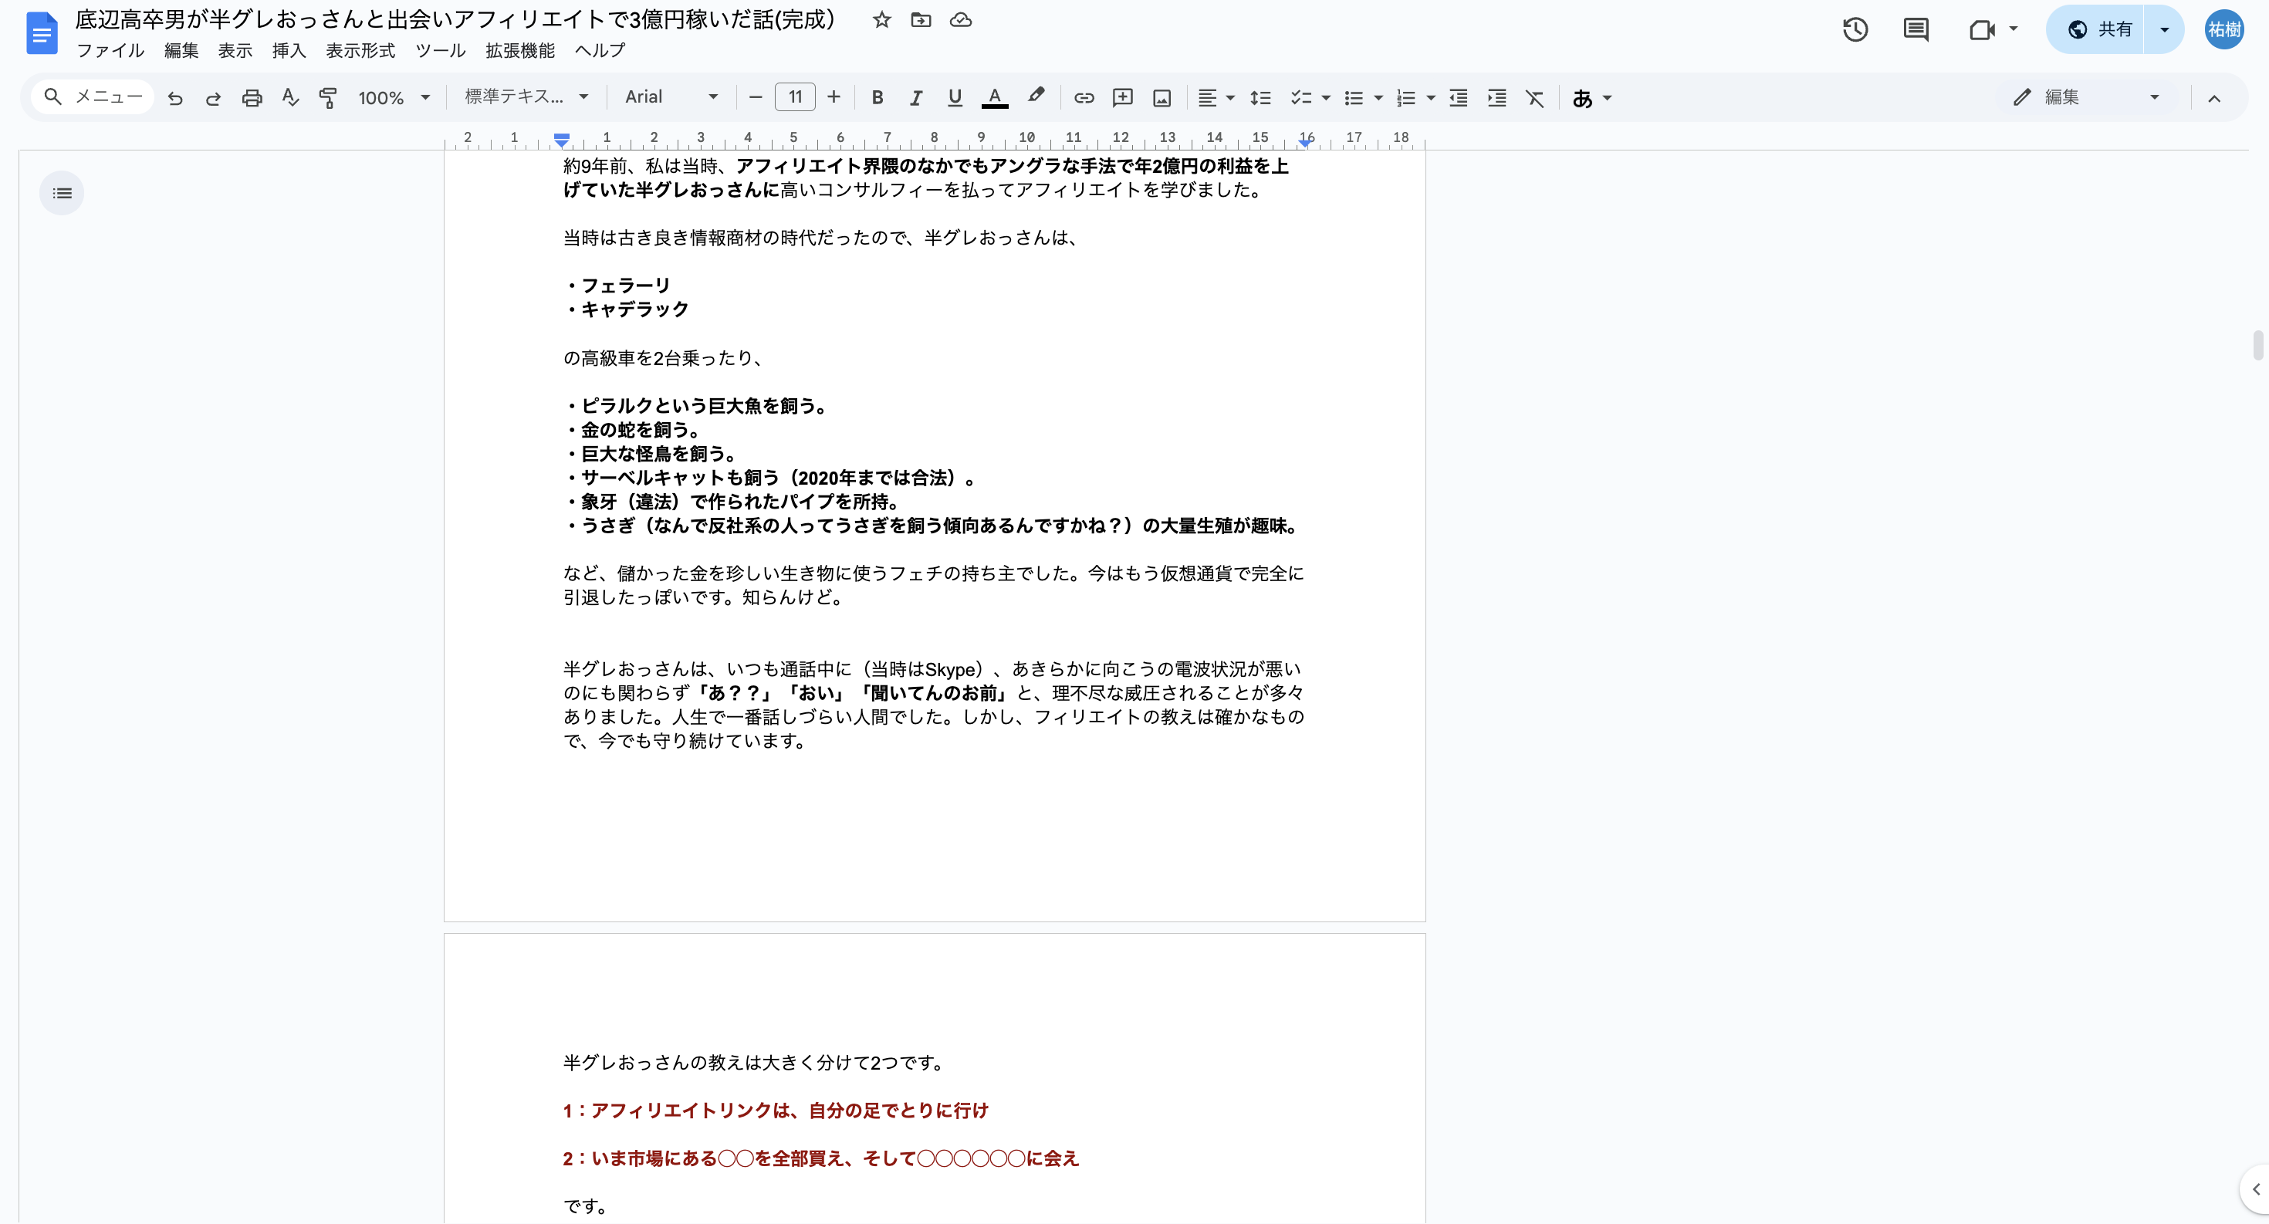
Task: Open the zoom 100% dropdown
Action: 394,98
